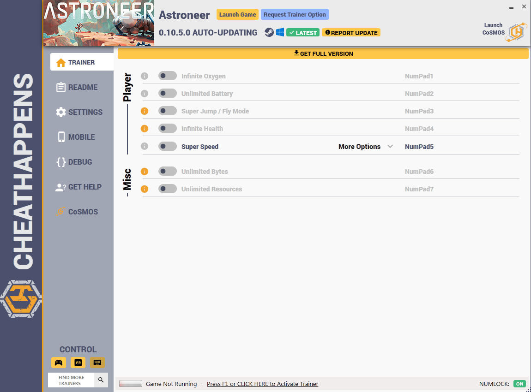The width and height of the screenshot is (531, 392).
Task: Click 0.10.5.0 AUTO-UPDATING version text
Action: click(x=208, y=32)
